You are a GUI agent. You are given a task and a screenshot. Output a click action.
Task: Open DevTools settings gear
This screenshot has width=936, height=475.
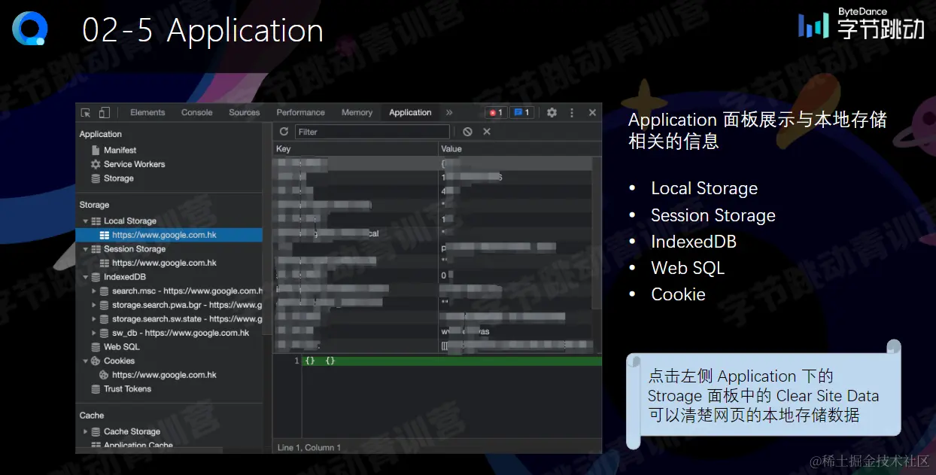552,111
